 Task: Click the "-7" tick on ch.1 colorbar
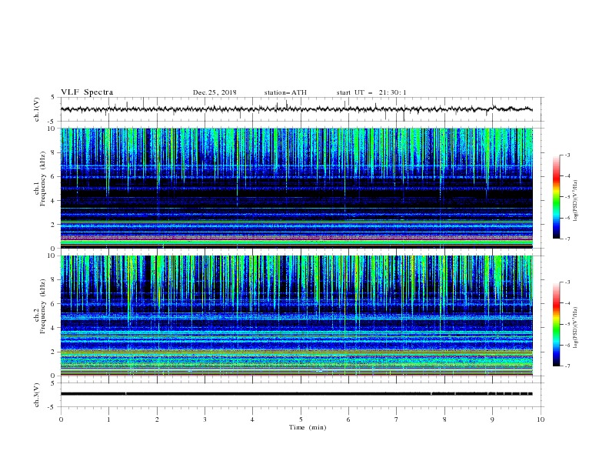[567, 239]
